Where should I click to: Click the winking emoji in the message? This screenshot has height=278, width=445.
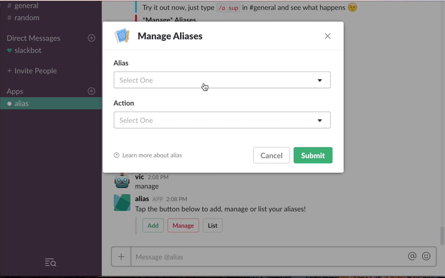point(352,8)
